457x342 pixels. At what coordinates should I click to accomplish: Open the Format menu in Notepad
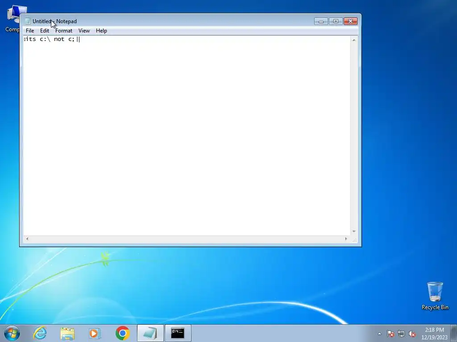(63, 31)
